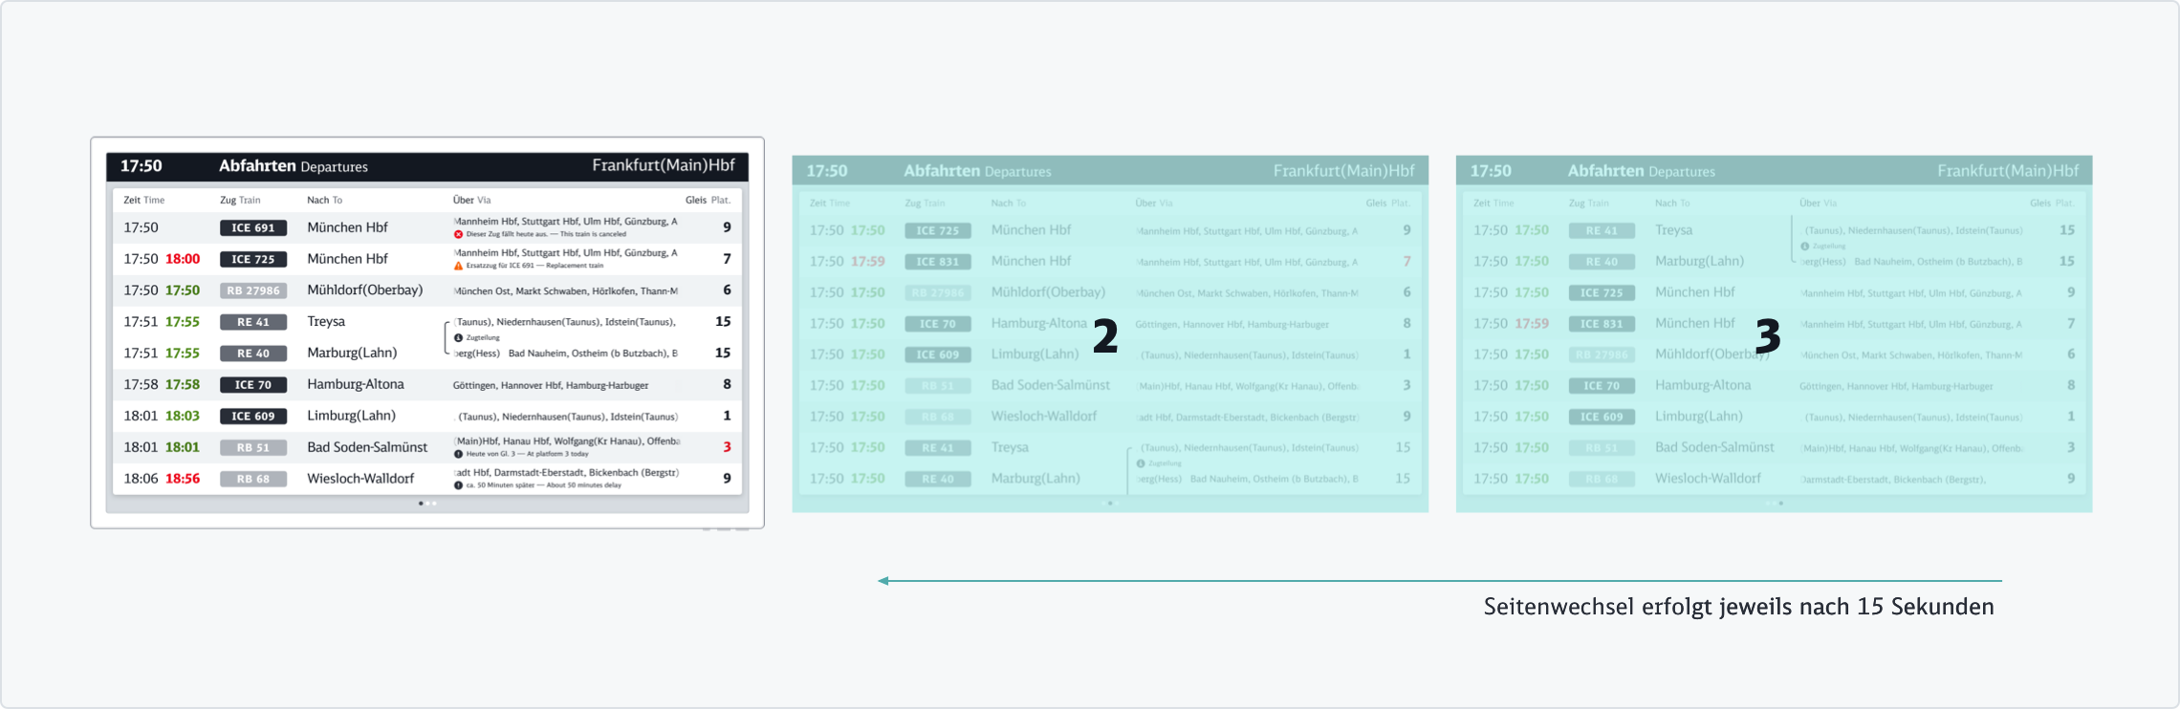Click the Zugteilung info icon on page 2

1141,463
